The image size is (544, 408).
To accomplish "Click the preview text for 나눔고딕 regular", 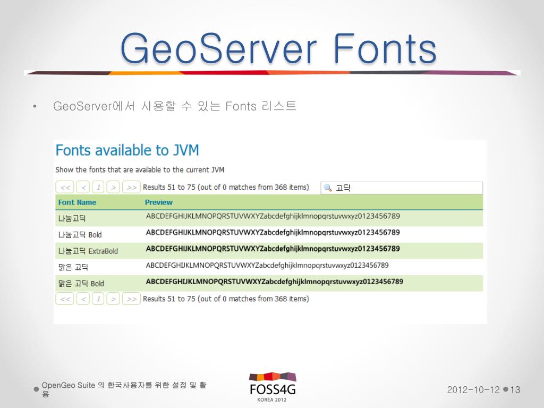I will pos(273,217).
